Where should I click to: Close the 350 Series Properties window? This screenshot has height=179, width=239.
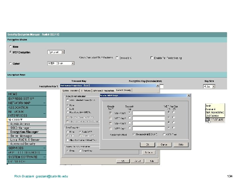click(158, 86)
